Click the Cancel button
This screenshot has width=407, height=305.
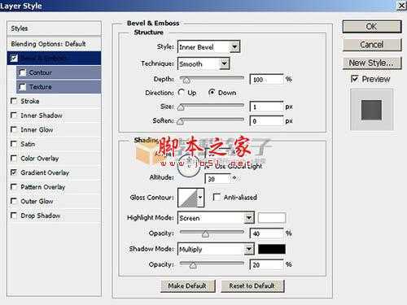372,45
